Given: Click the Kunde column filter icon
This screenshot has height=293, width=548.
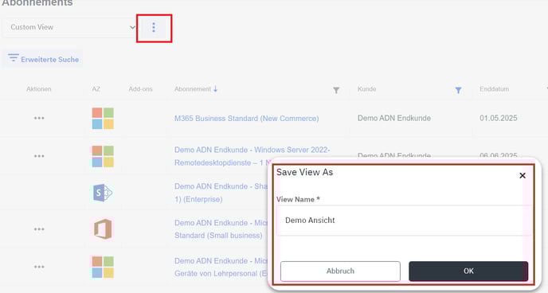Looking at the screenshot, I should coord(458,91).
